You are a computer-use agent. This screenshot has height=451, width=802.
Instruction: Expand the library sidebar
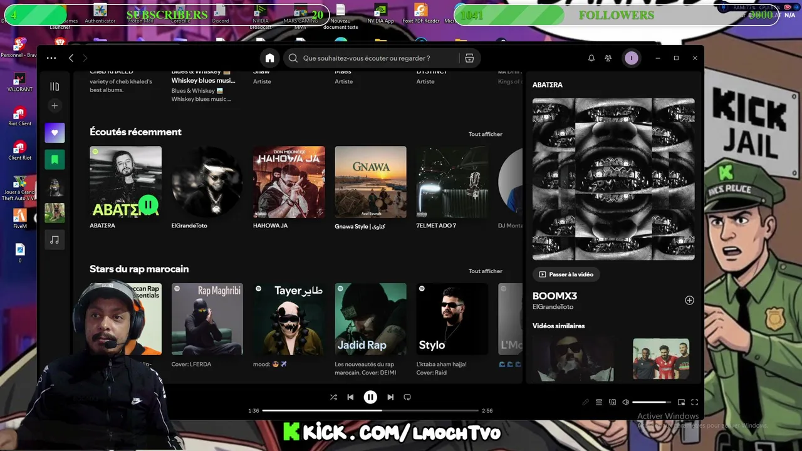[x=55, y=86]
